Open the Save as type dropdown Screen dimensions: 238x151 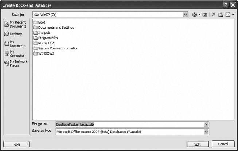click(x=206, y=132)
